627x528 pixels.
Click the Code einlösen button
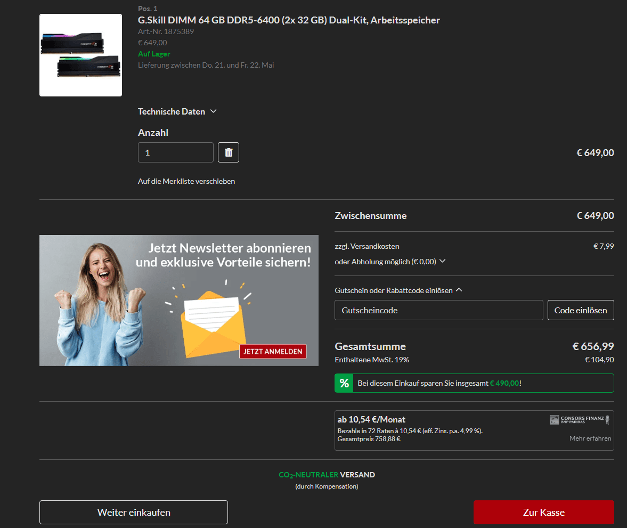click(x=581, y=310)
